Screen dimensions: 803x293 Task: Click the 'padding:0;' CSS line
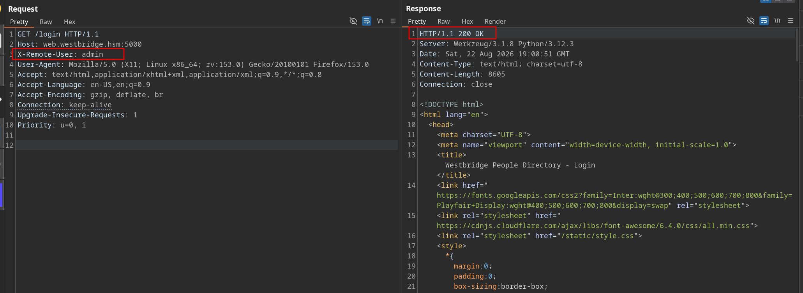(475, 276)
